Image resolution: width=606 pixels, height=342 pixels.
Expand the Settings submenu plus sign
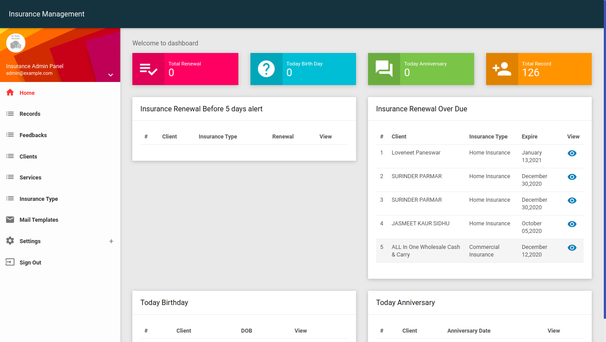(111, 241)
